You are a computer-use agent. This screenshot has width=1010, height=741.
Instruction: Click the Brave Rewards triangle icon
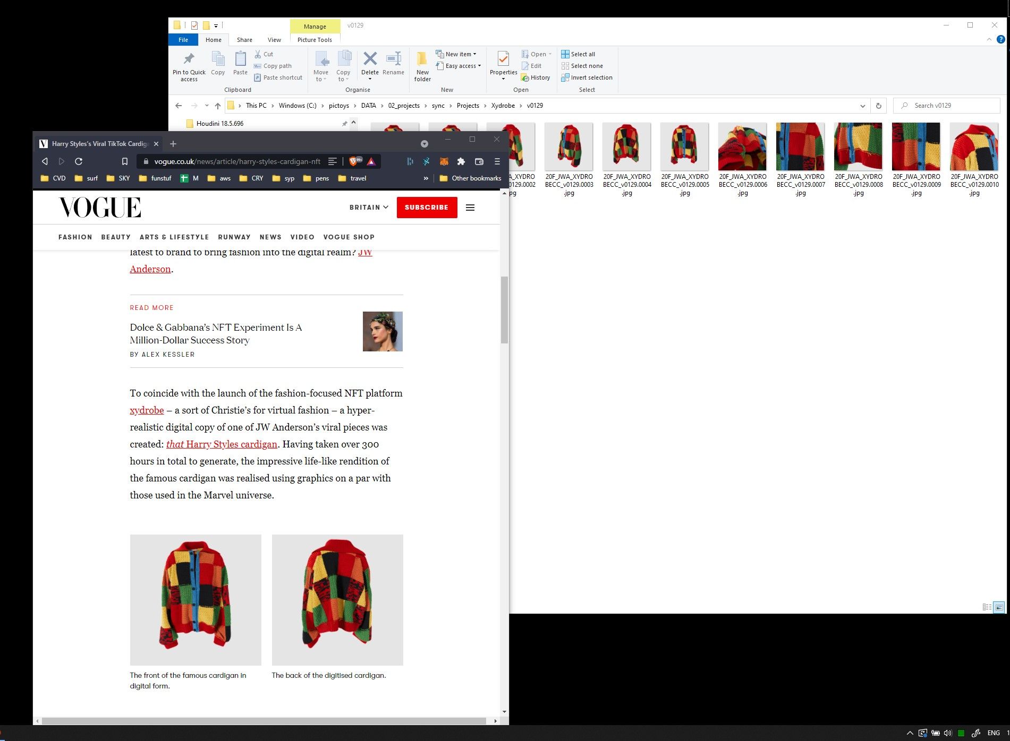click(x=371, y=161)
